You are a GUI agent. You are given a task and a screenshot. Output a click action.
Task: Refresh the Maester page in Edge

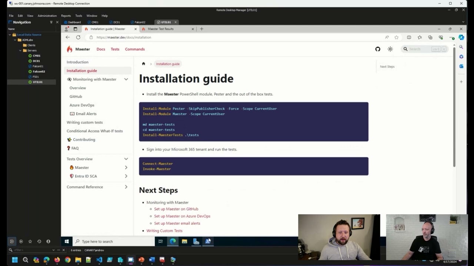[78, 37]
